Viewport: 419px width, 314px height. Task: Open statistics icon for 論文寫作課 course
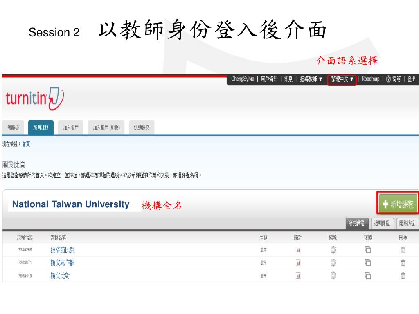point(298,263)
